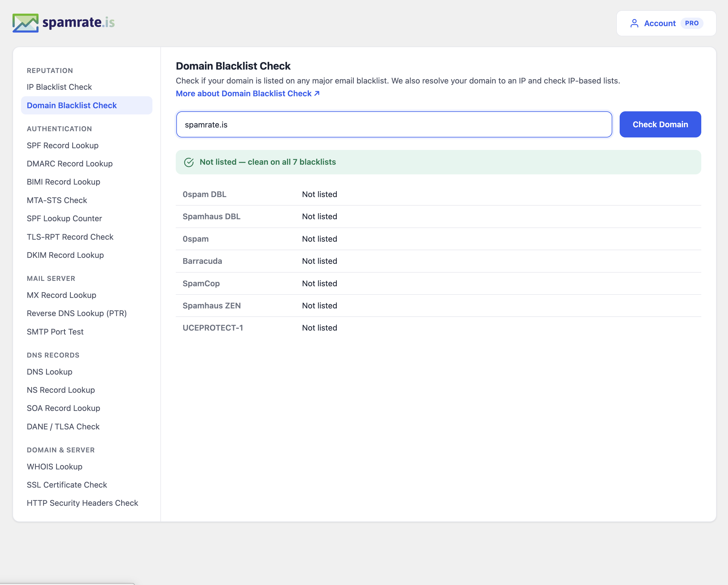Click the Check Domain button
This screenshot has width=728, height=585.
pyautogui.click(x=660, y=124)
